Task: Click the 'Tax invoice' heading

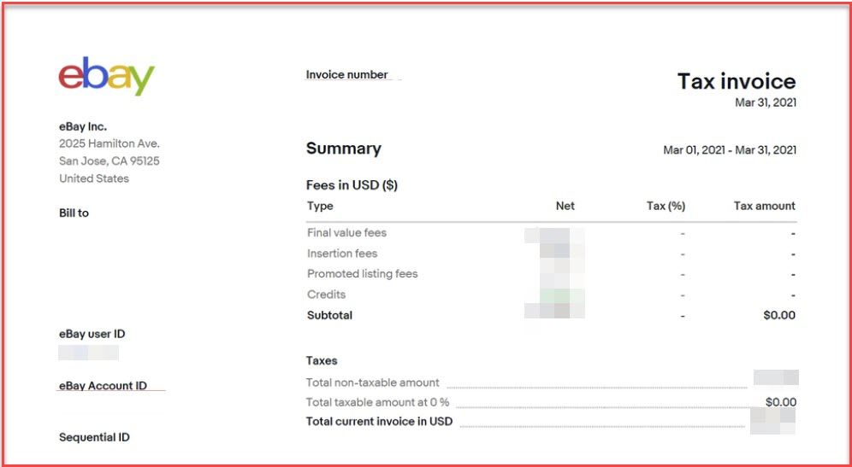Action: tap(737, 81)
